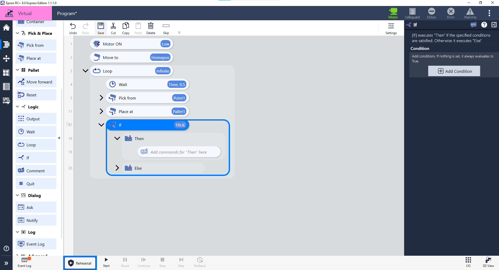The image size is (499, 270).
Task: Select Event Log command in palette
Action: pyautogui.click(x=36, y=244)
